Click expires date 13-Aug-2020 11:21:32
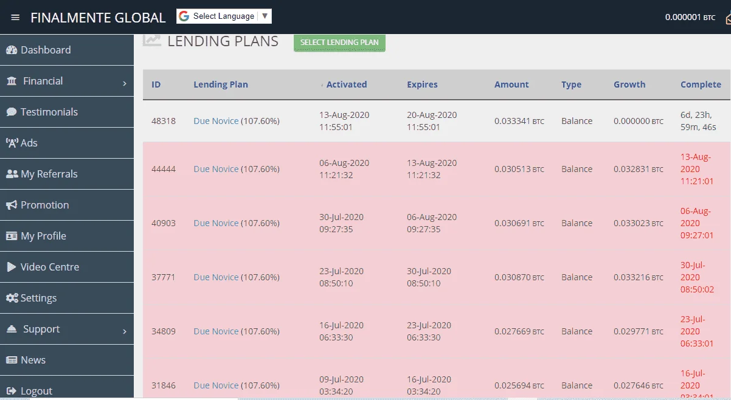Image resolution: width=731 pixels, height=400 pixels. tap(432, 169)
